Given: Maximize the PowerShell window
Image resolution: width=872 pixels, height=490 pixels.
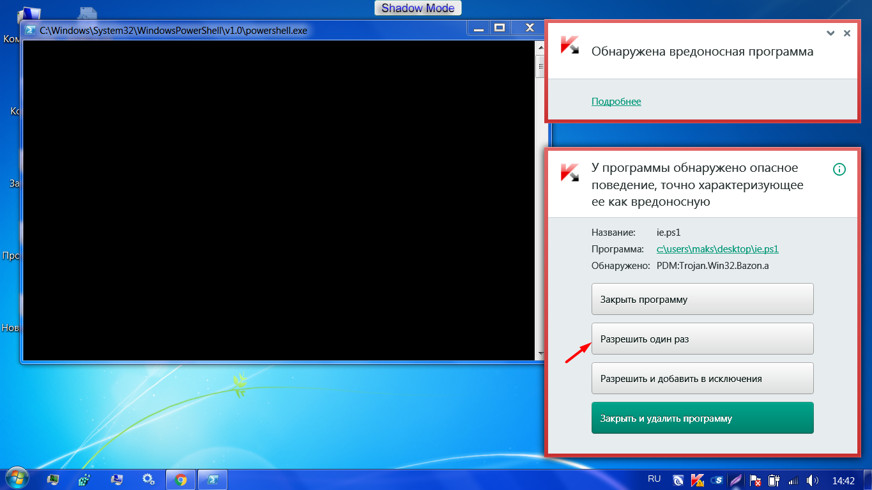Looking at the screenshot, I should click(x=500, y=27).
